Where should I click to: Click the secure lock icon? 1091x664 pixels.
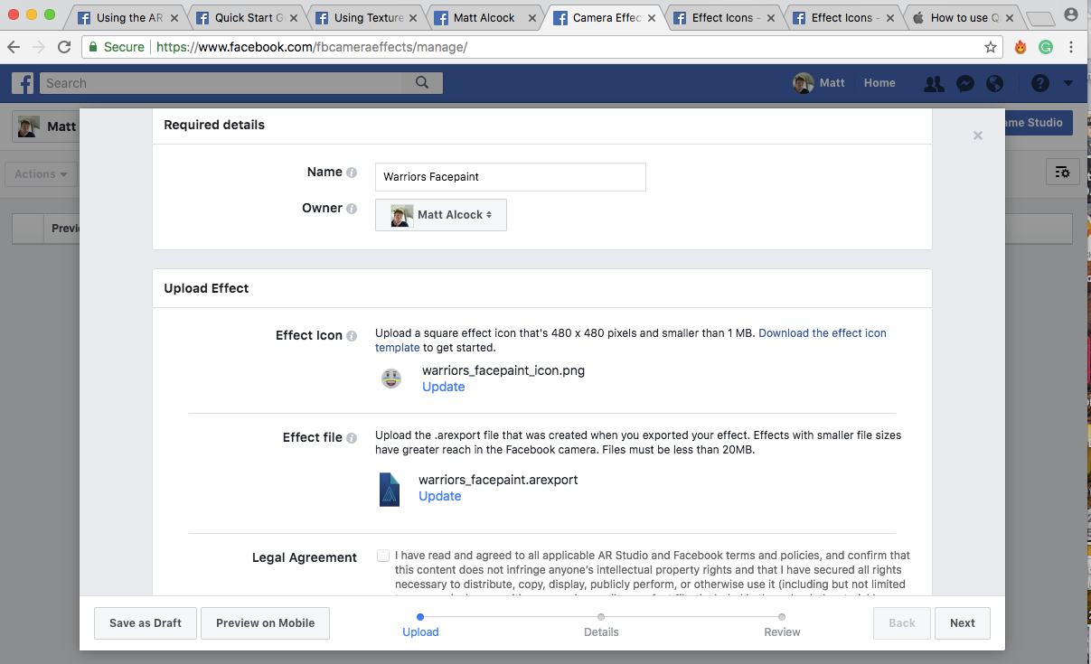tap(92, 47)
